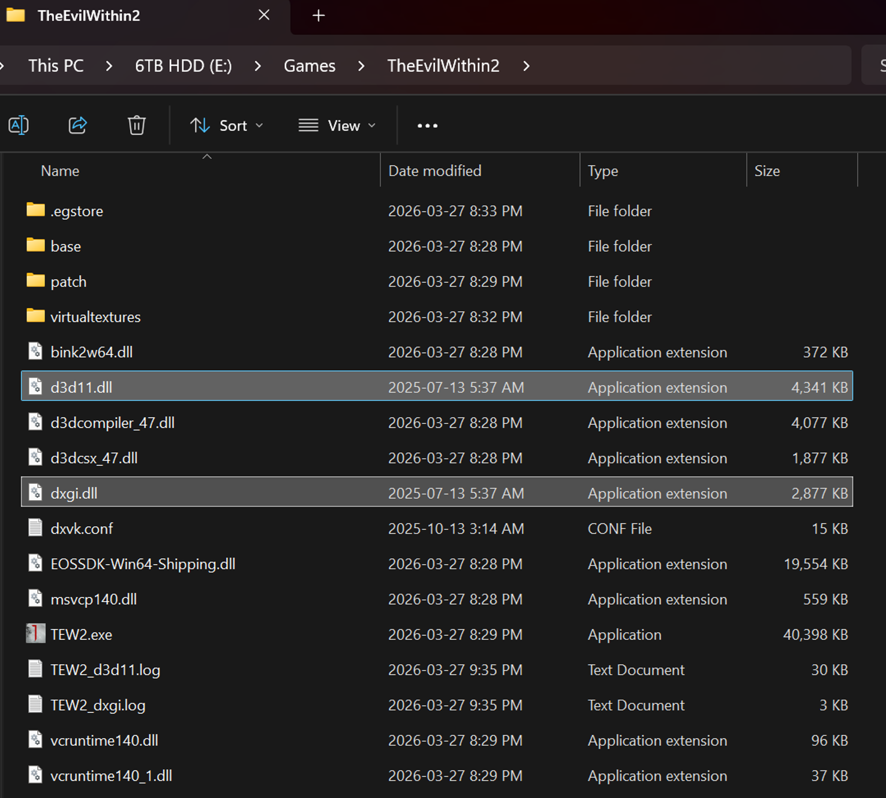Click the 4,341 KB size value
Viewport: 886px width, 798px height.
pos(819,387)
